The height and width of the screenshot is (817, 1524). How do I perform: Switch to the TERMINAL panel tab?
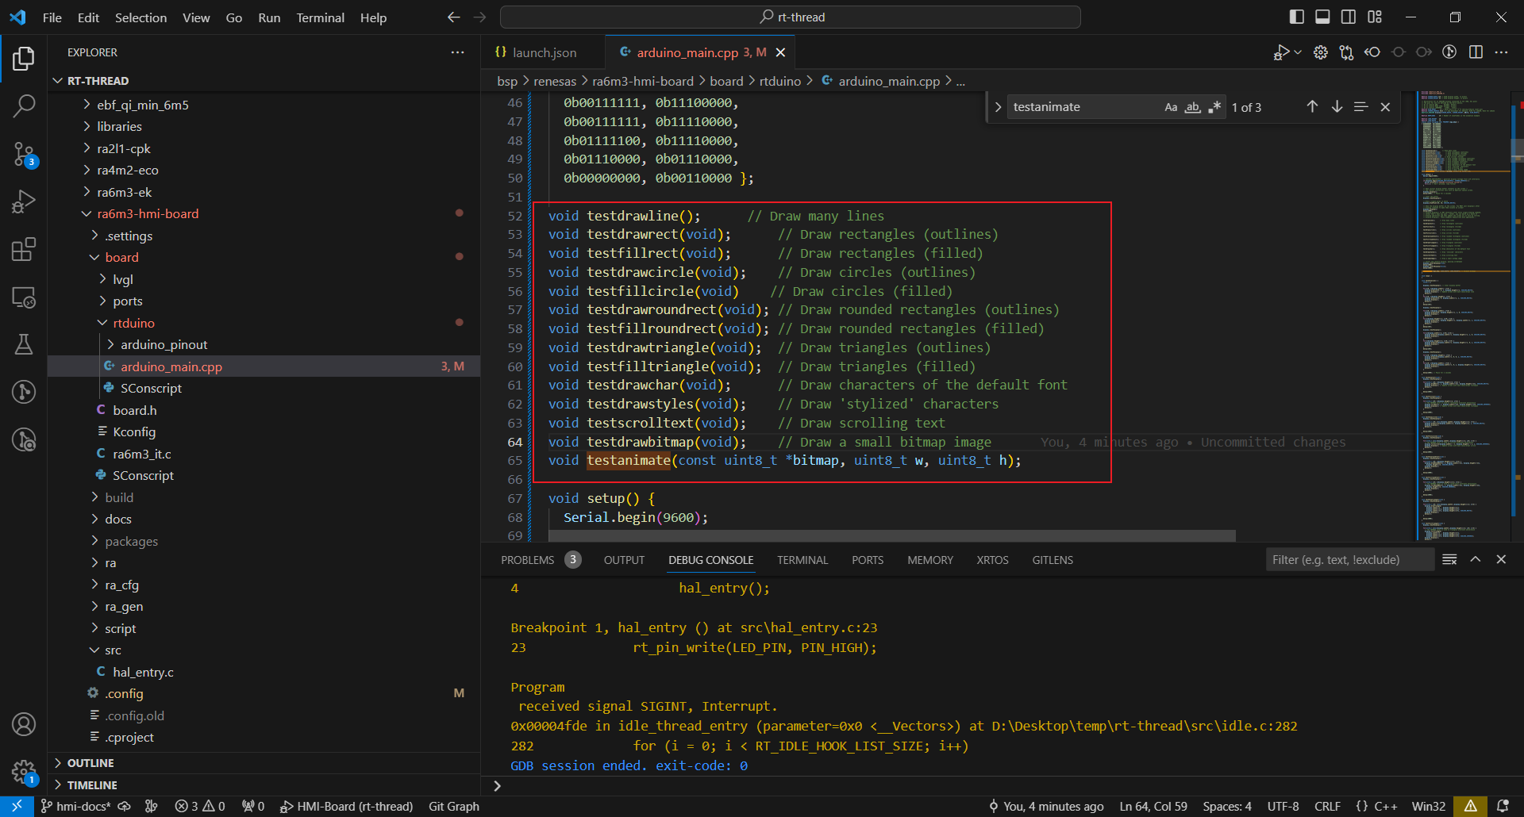click(x=802, y=560)
